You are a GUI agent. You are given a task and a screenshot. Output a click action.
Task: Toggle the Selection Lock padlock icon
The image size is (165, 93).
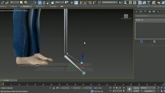[x=54, y=88]
